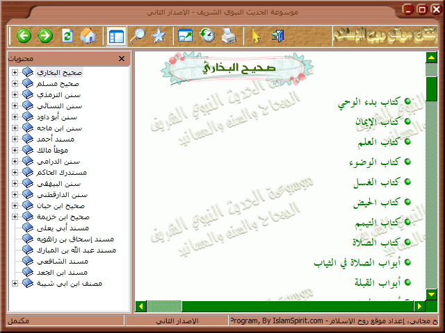Image resolution: width=445 pixels, height=333 pixels.
Task: Go to the Home page icon
Action: [88, 35]
